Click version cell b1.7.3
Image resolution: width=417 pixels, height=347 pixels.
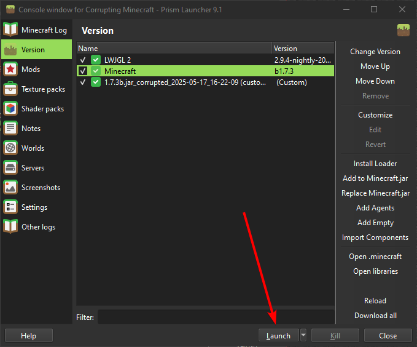284,71
